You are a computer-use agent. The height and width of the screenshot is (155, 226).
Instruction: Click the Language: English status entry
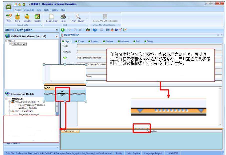[153, 153]
